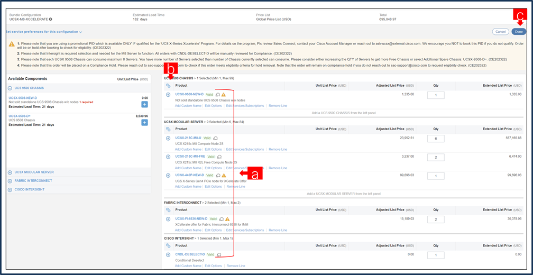This screenshot has width=533, height=275.
Task: Click Remove Line under UCSX-215C-M8-FRE
Action: pos(278,168)
